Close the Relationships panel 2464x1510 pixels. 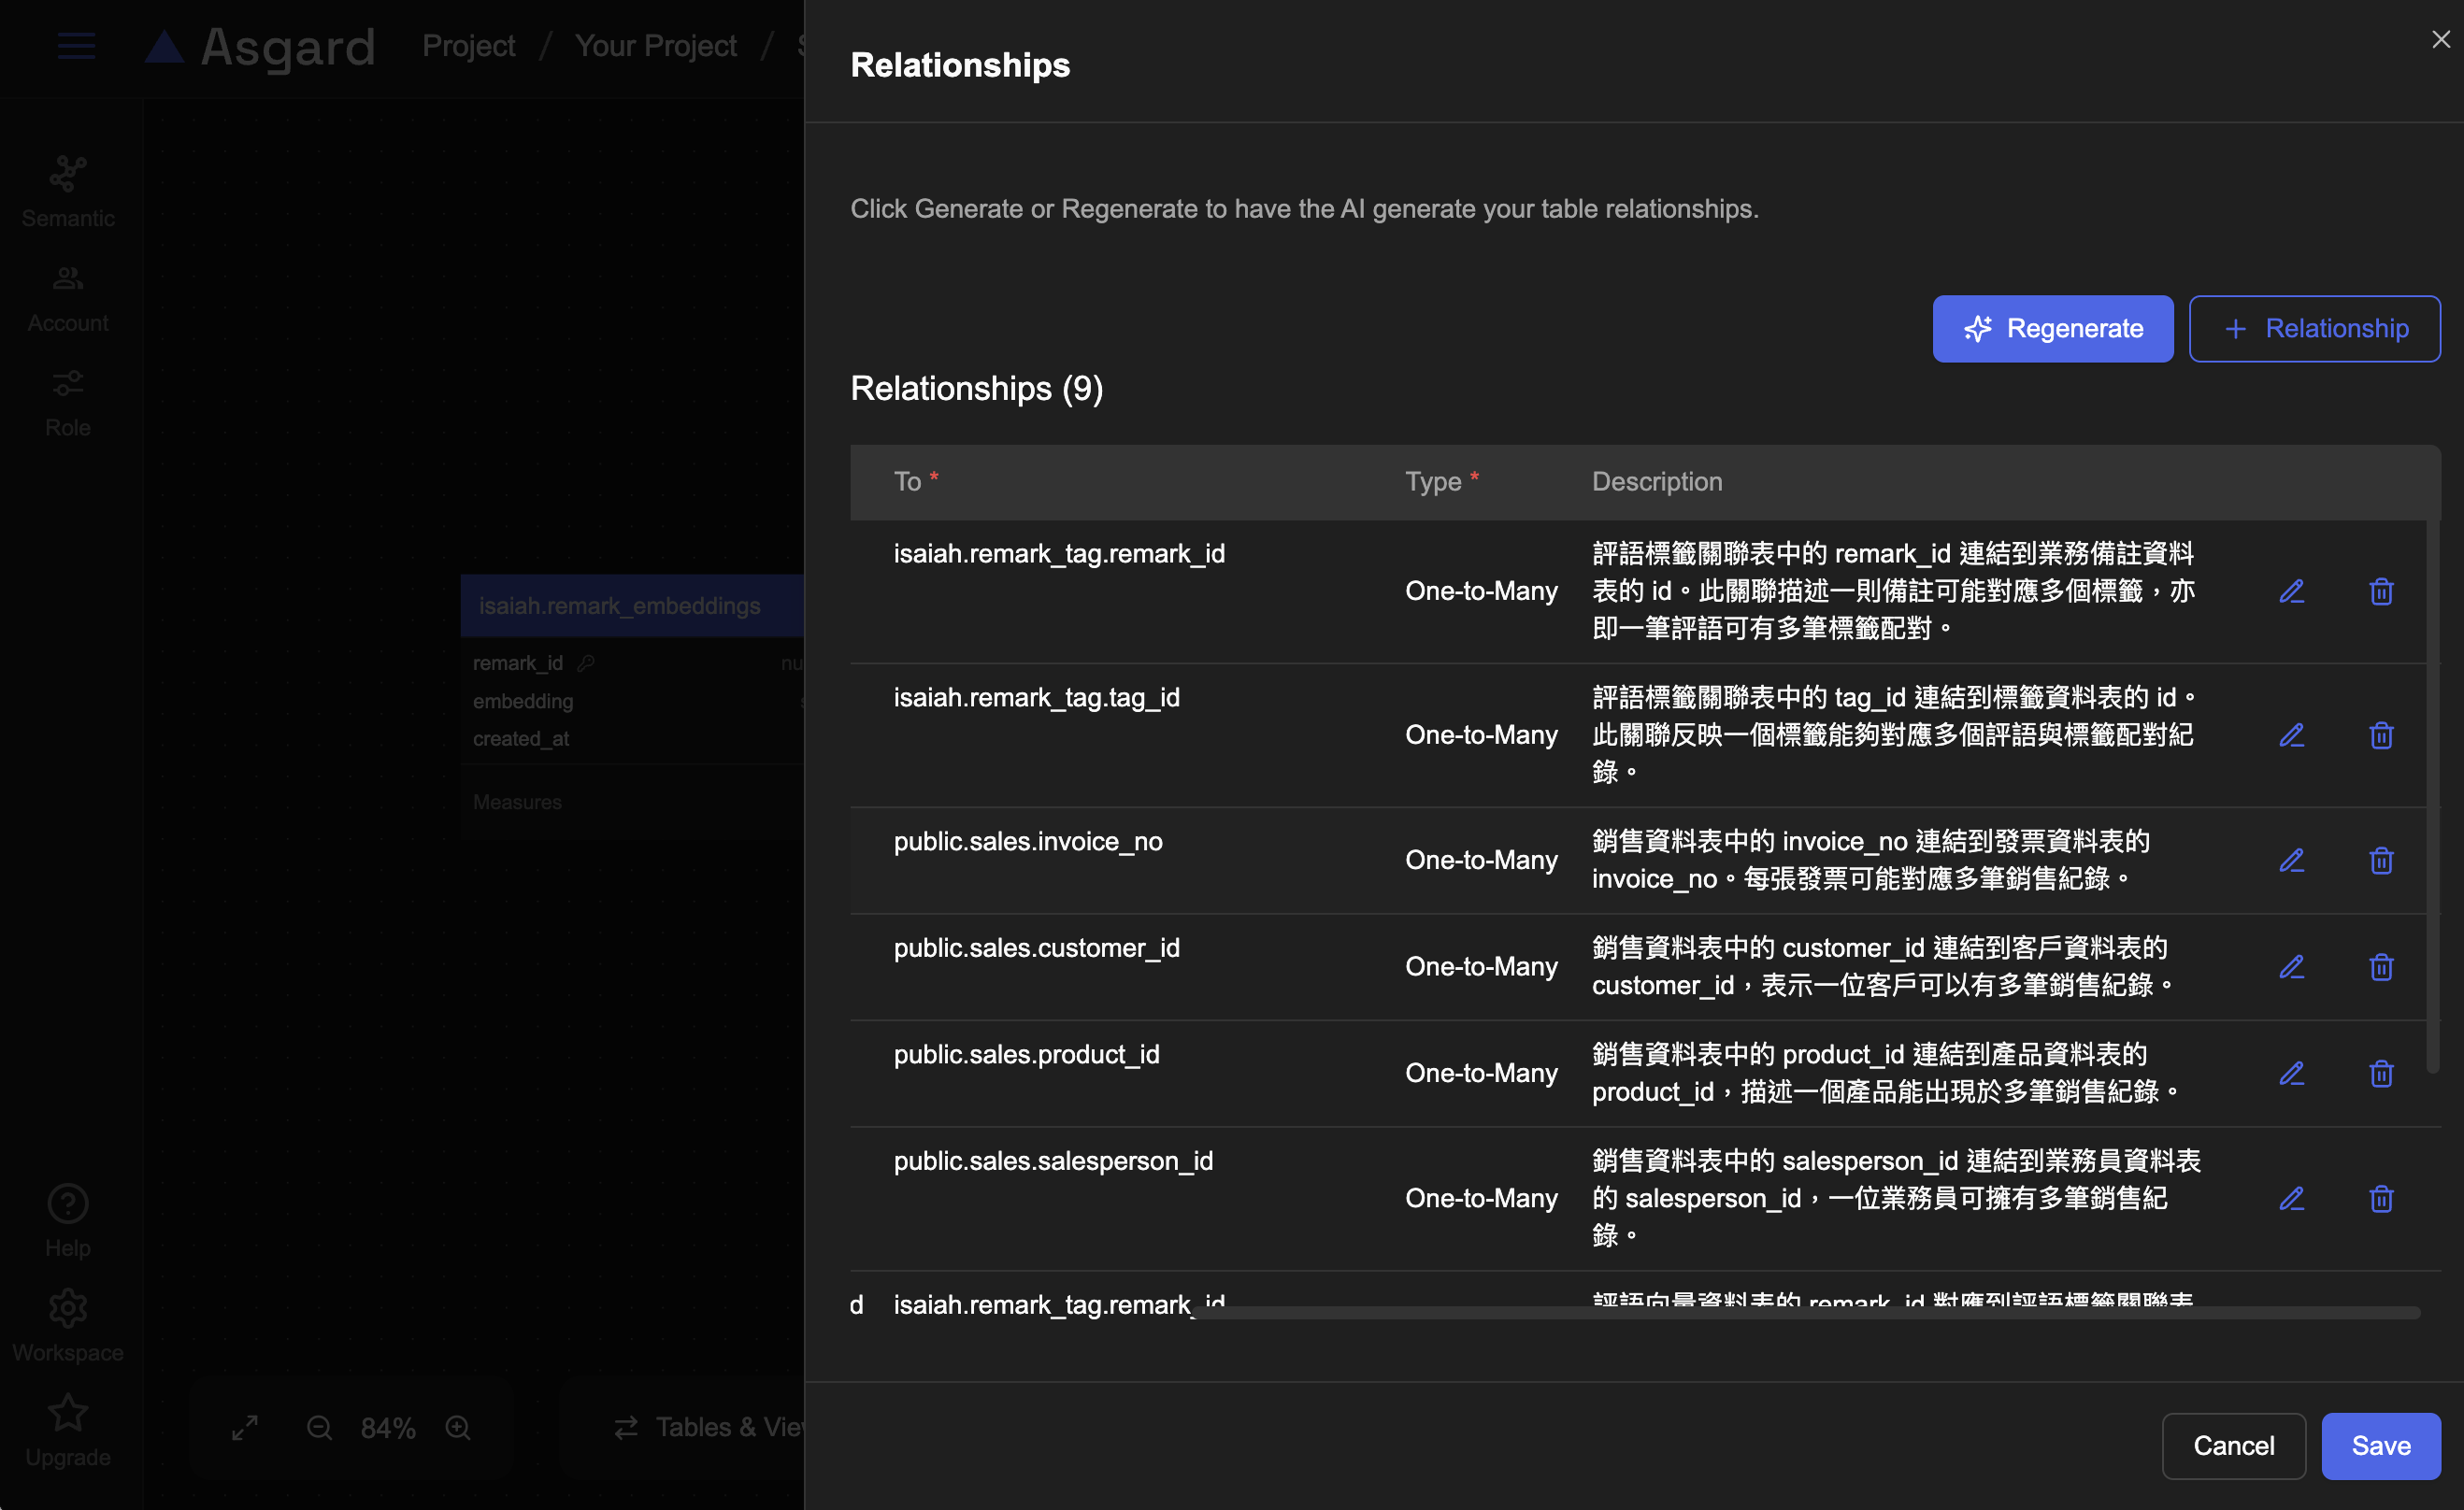point(2440,40)
